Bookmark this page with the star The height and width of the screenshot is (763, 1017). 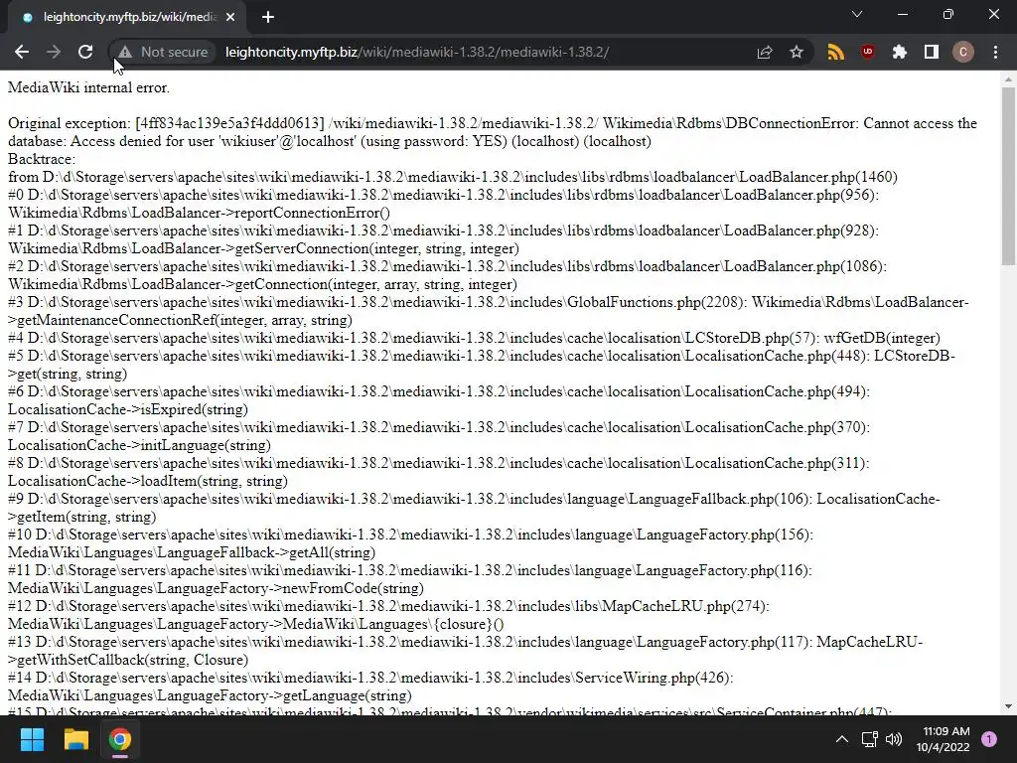pyautogui.click(x=797, y=52)
